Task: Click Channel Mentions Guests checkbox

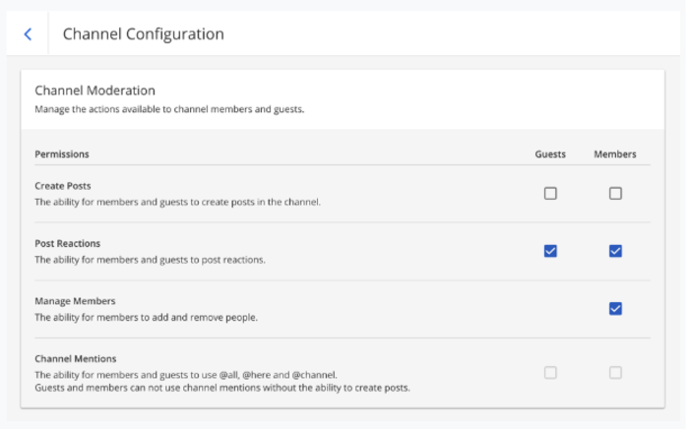Action: (550, 373)
